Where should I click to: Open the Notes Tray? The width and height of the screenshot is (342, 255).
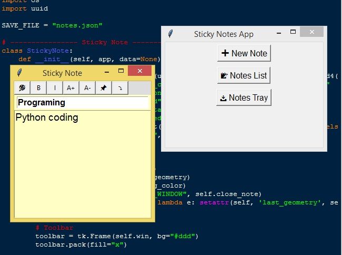pyautogui.click(x=244, y=97)
